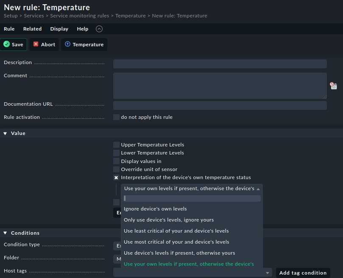Screen dimensions: 343x278
Task: Click inside the Description input field
Action: tap(220, 63)
